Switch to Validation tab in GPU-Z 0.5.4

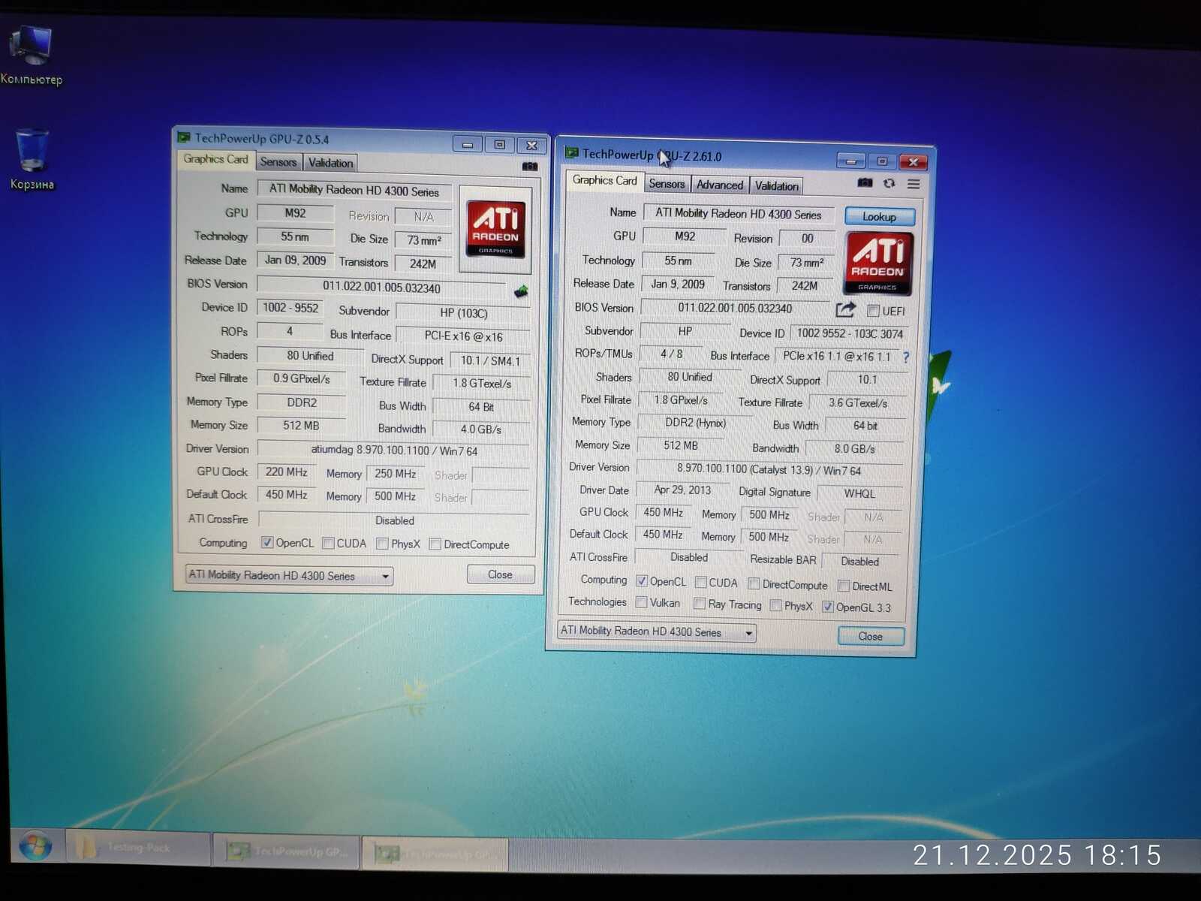tap(330, 163)
